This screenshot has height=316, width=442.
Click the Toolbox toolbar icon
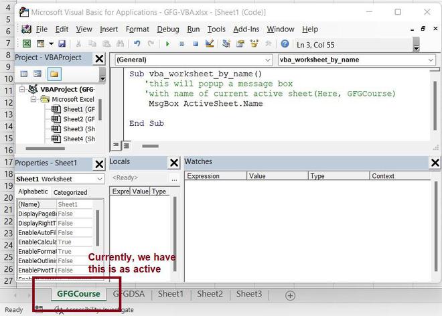pos(269,44)
